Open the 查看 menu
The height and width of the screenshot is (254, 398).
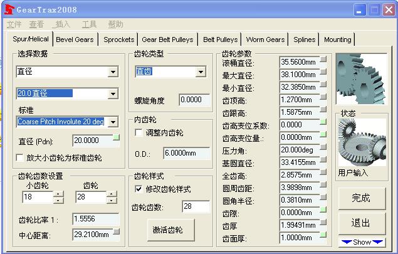37,24
